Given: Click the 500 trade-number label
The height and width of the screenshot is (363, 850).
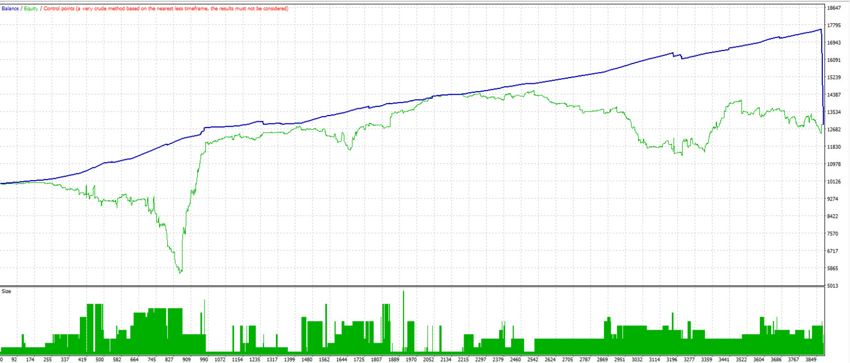Looking at the screenshot, I should click(100, 360).
